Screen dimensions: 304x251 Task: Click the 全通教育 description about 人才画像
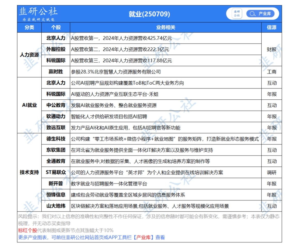(140, 161)
